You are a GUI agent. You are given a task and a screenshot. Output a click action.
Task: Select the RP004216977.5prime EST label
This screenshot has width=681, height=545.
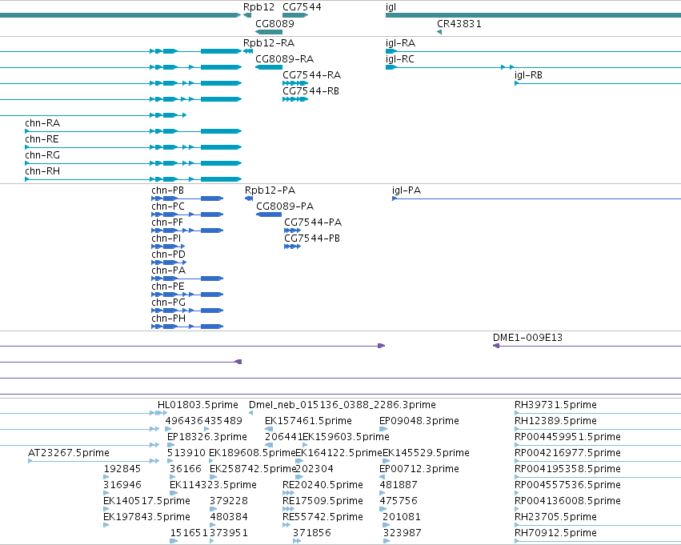click(567, 454)
